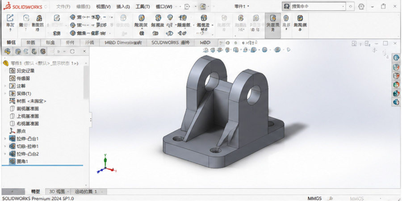
Task: Open the PropertyManager tab icon
Action: pyautogui.click(x=18, y=51)
